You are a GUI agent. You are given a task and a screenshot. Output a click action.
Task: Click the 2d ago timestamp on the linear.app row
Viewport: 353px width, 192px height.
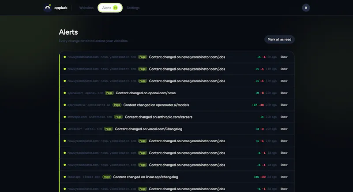(x=272, y=177)
